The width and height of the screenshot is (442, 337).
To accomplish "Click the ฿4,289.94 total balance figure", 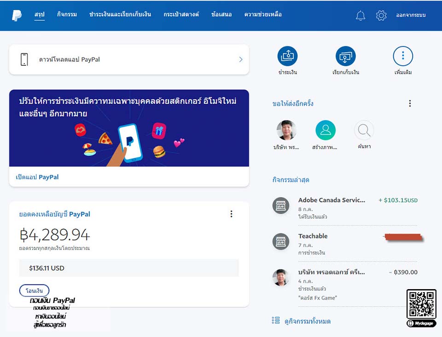I will [x=55, y=235].
